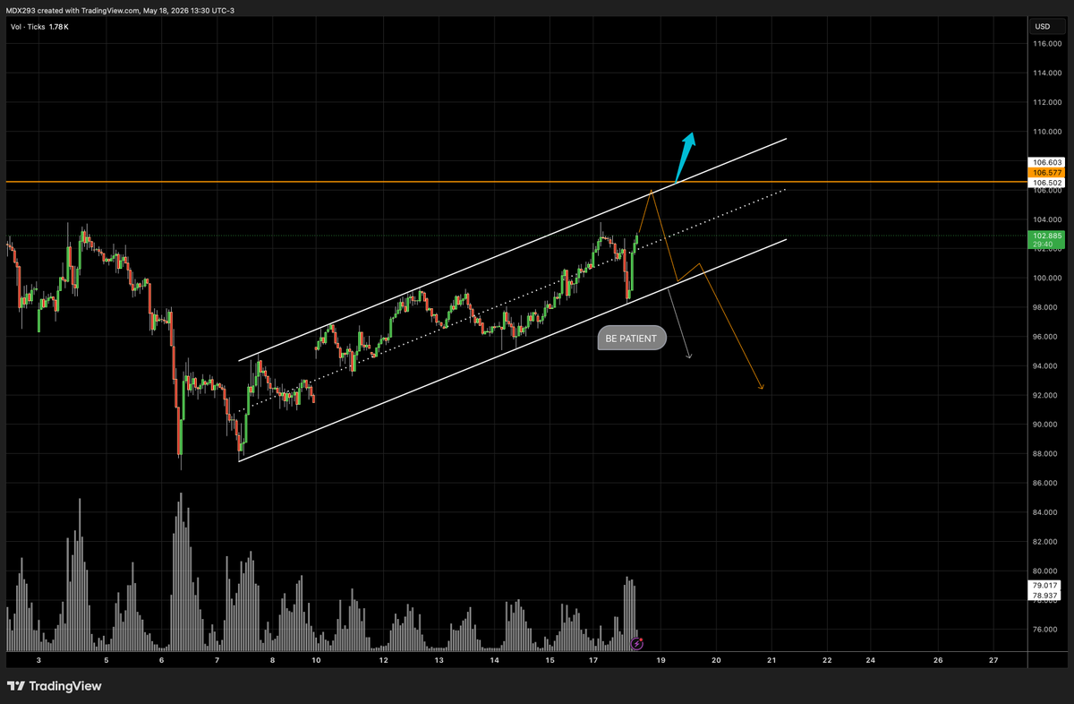Click the white 106.603 price tag
Image resolution: width=1074 pixels, height=704 pixels.
1046,162
